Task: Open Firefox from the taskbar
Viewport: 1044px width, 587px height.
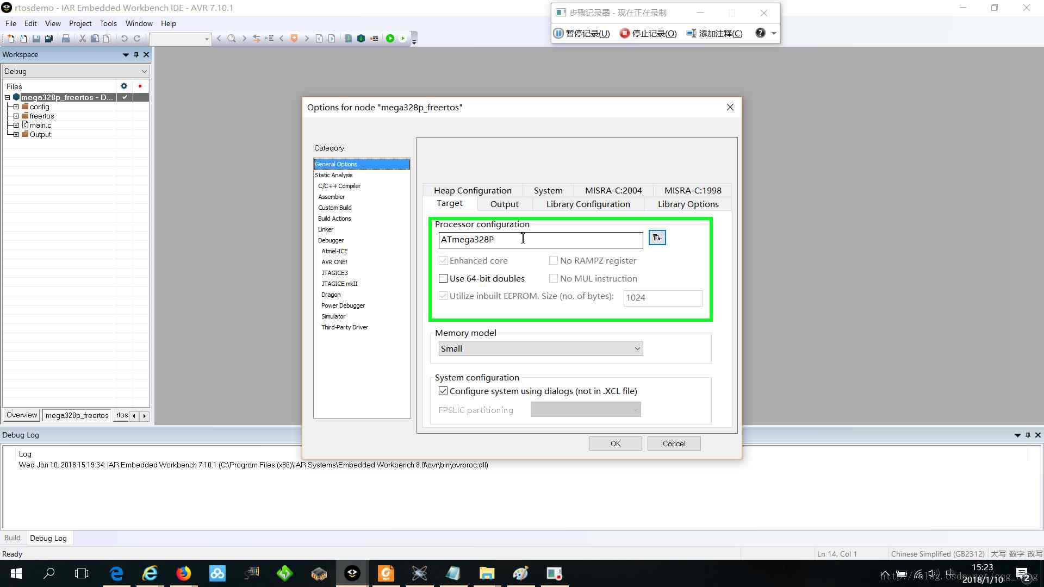Action: point(184,573)
